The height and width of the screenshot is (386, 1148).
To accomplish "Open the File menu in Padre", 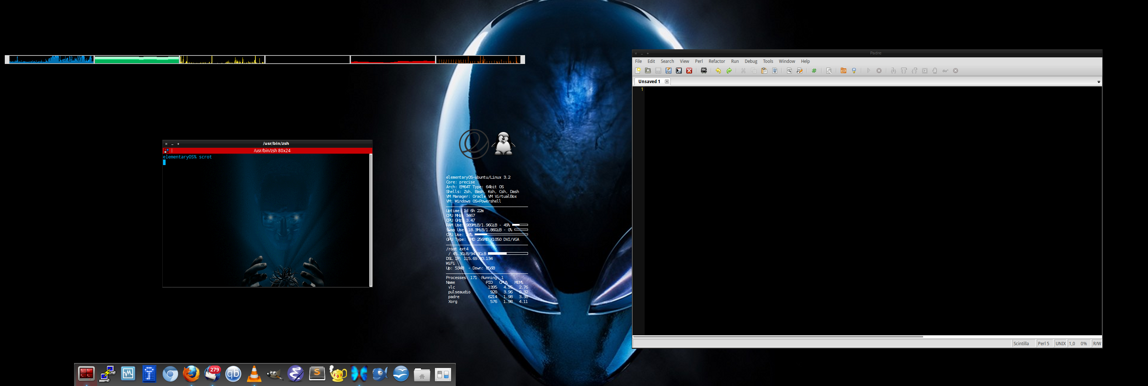I will coord(638,61).
